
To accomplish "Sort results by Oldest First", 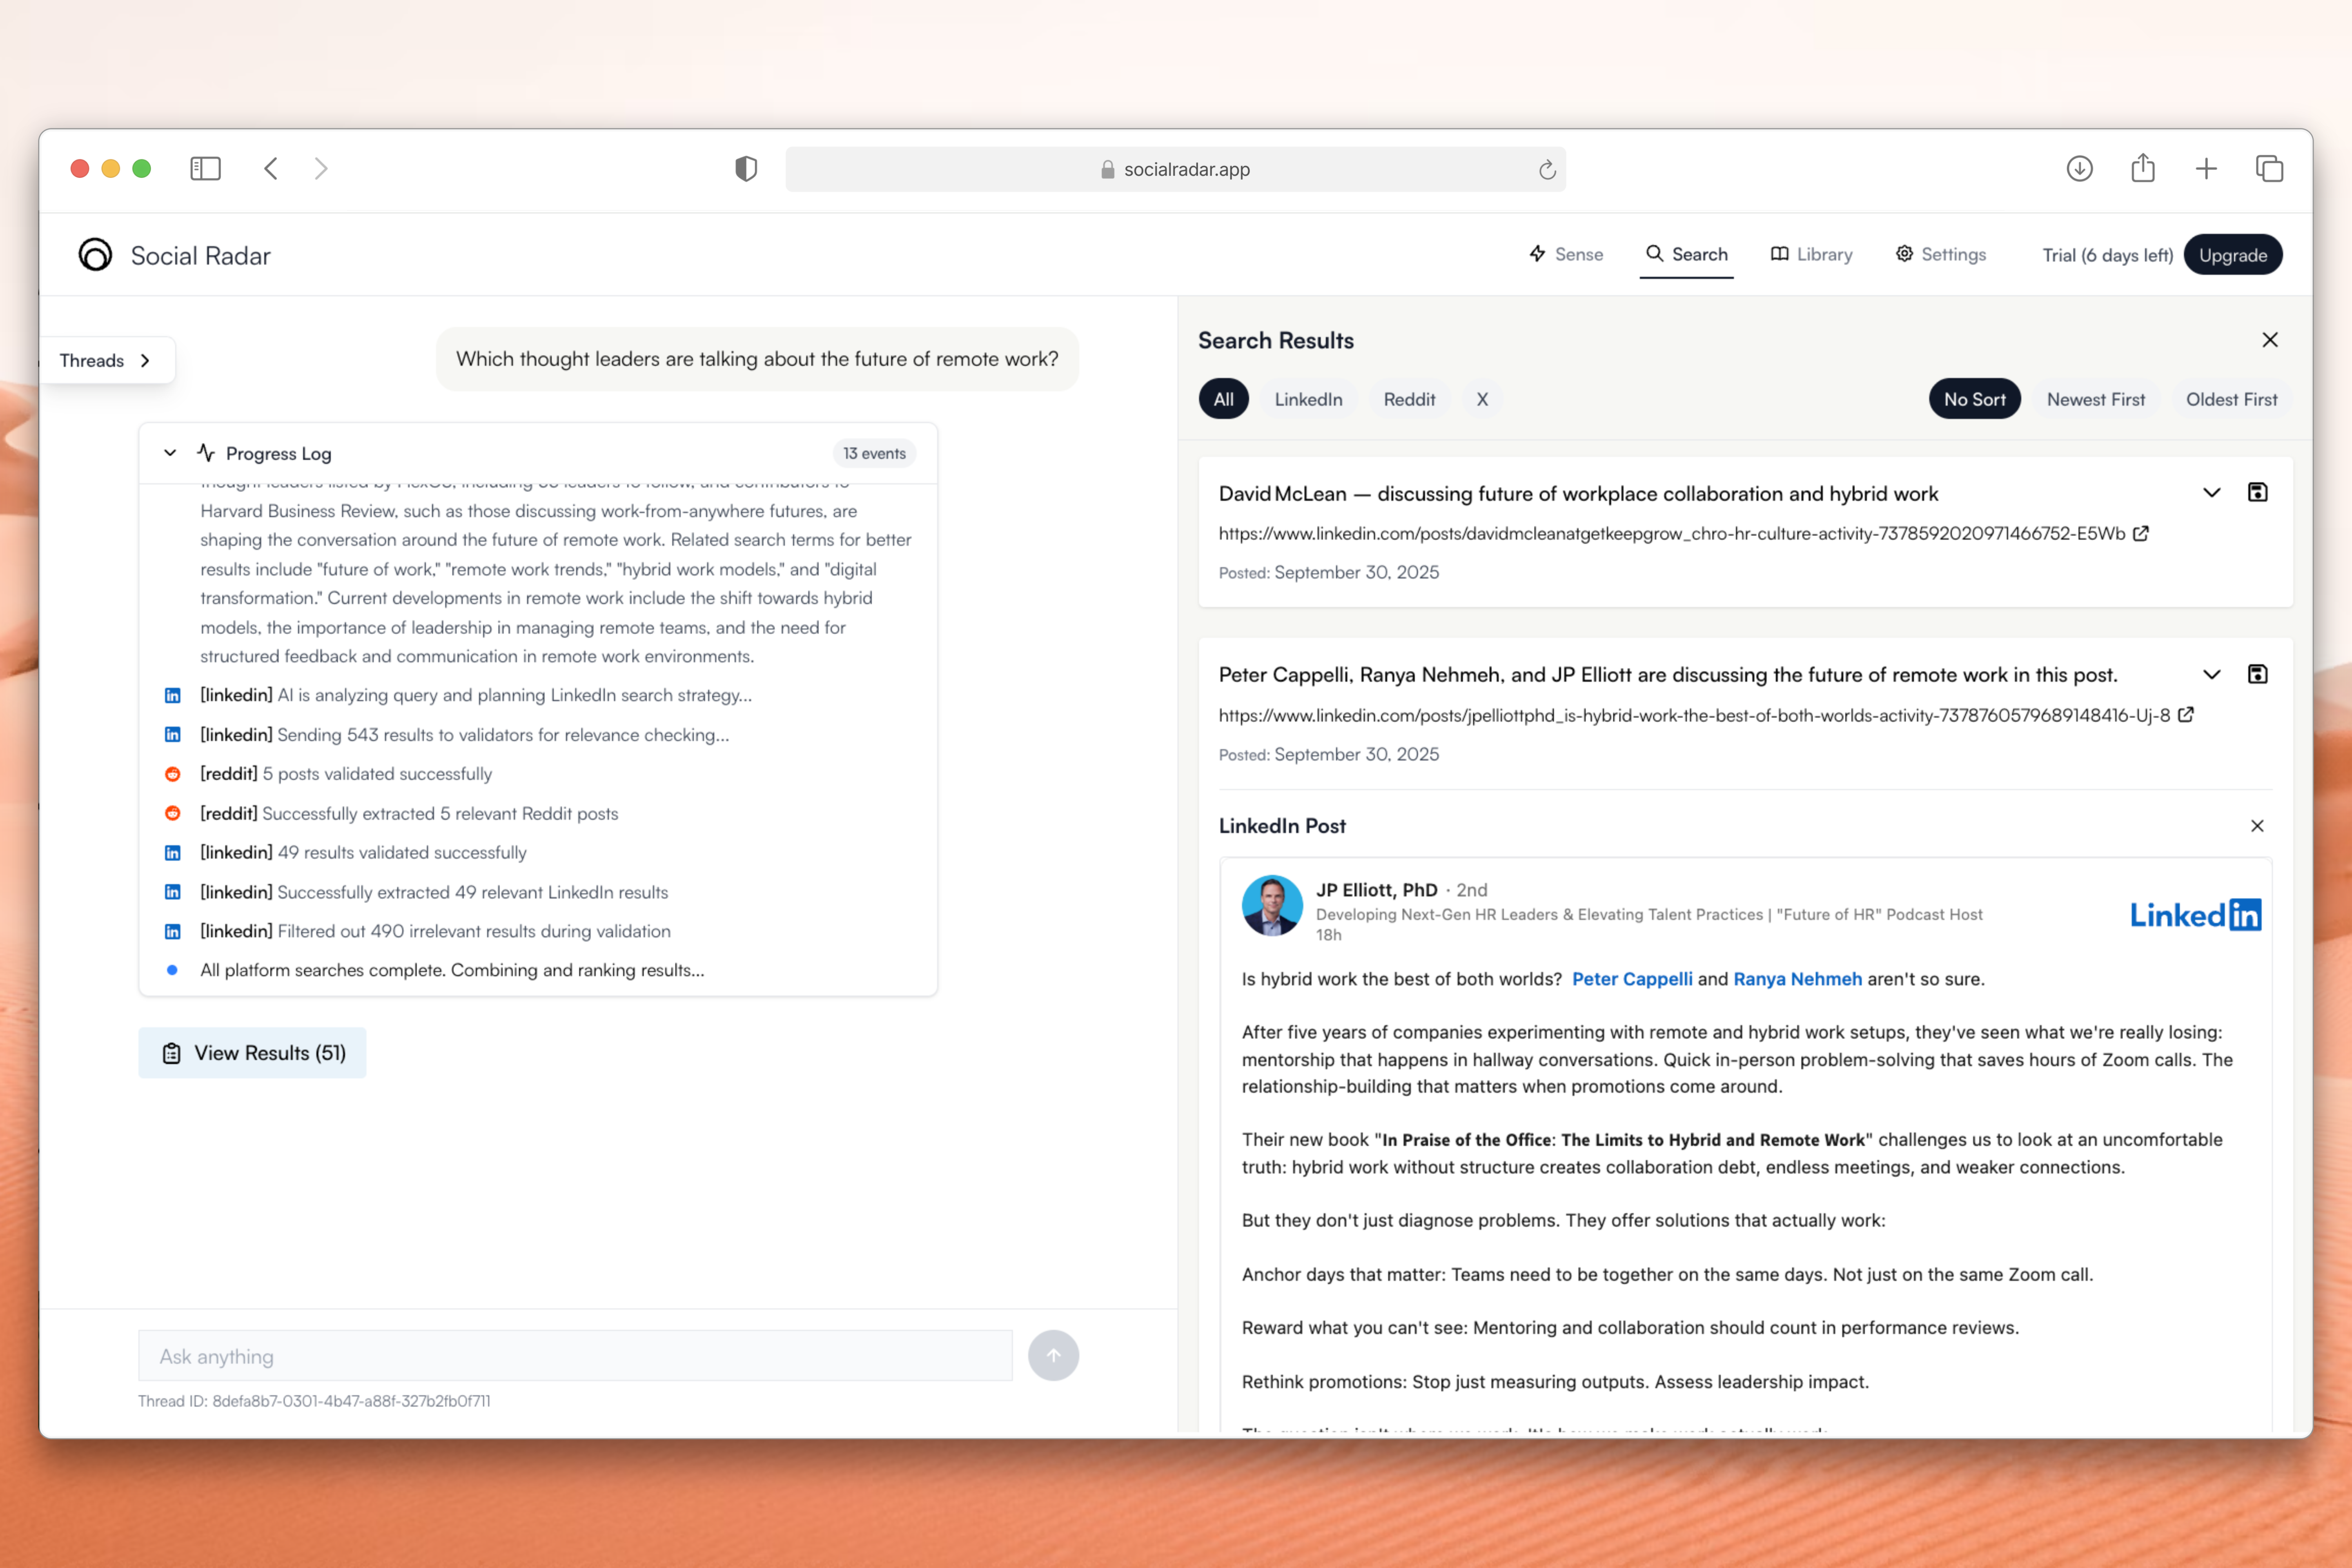I will point(2231,399).
